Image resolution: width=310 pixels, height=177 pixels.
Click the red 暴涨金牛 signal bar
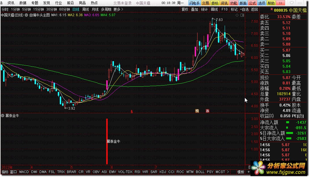[107, 141]
